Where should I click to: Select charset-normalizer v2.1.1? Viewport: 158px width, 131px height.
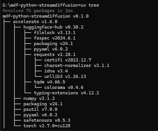click(x=77, y=65)
